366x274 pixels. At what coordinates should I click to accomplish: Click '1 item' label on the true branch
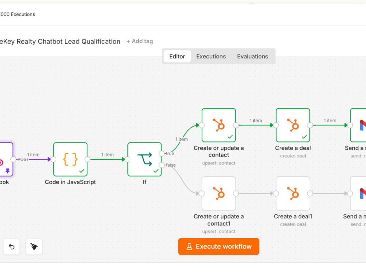point(182,139)
